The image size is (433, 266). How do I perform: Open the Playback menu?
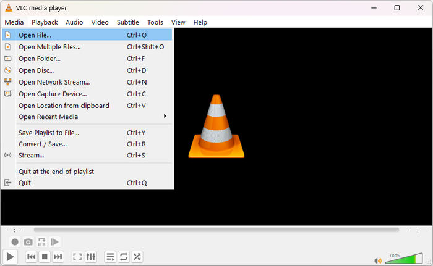tap(45, 22)
